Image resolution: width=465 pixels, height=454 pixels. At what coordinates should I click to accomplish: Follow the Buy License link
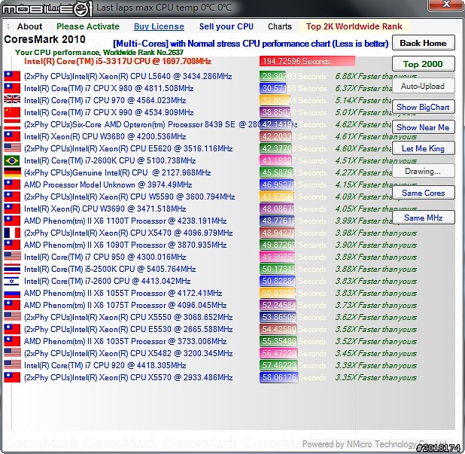[159, 26]
